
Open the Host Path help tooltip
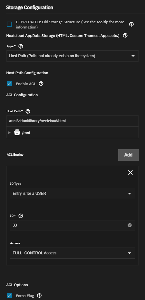[x=28, y=111]
